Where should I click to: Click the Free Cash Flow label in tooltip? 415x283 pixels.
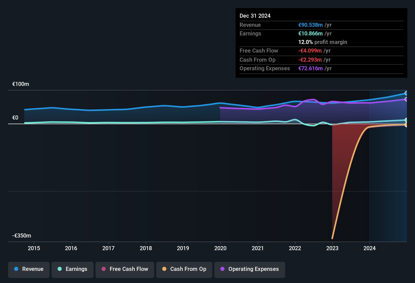pyautogui.click(x=259, y=51)
